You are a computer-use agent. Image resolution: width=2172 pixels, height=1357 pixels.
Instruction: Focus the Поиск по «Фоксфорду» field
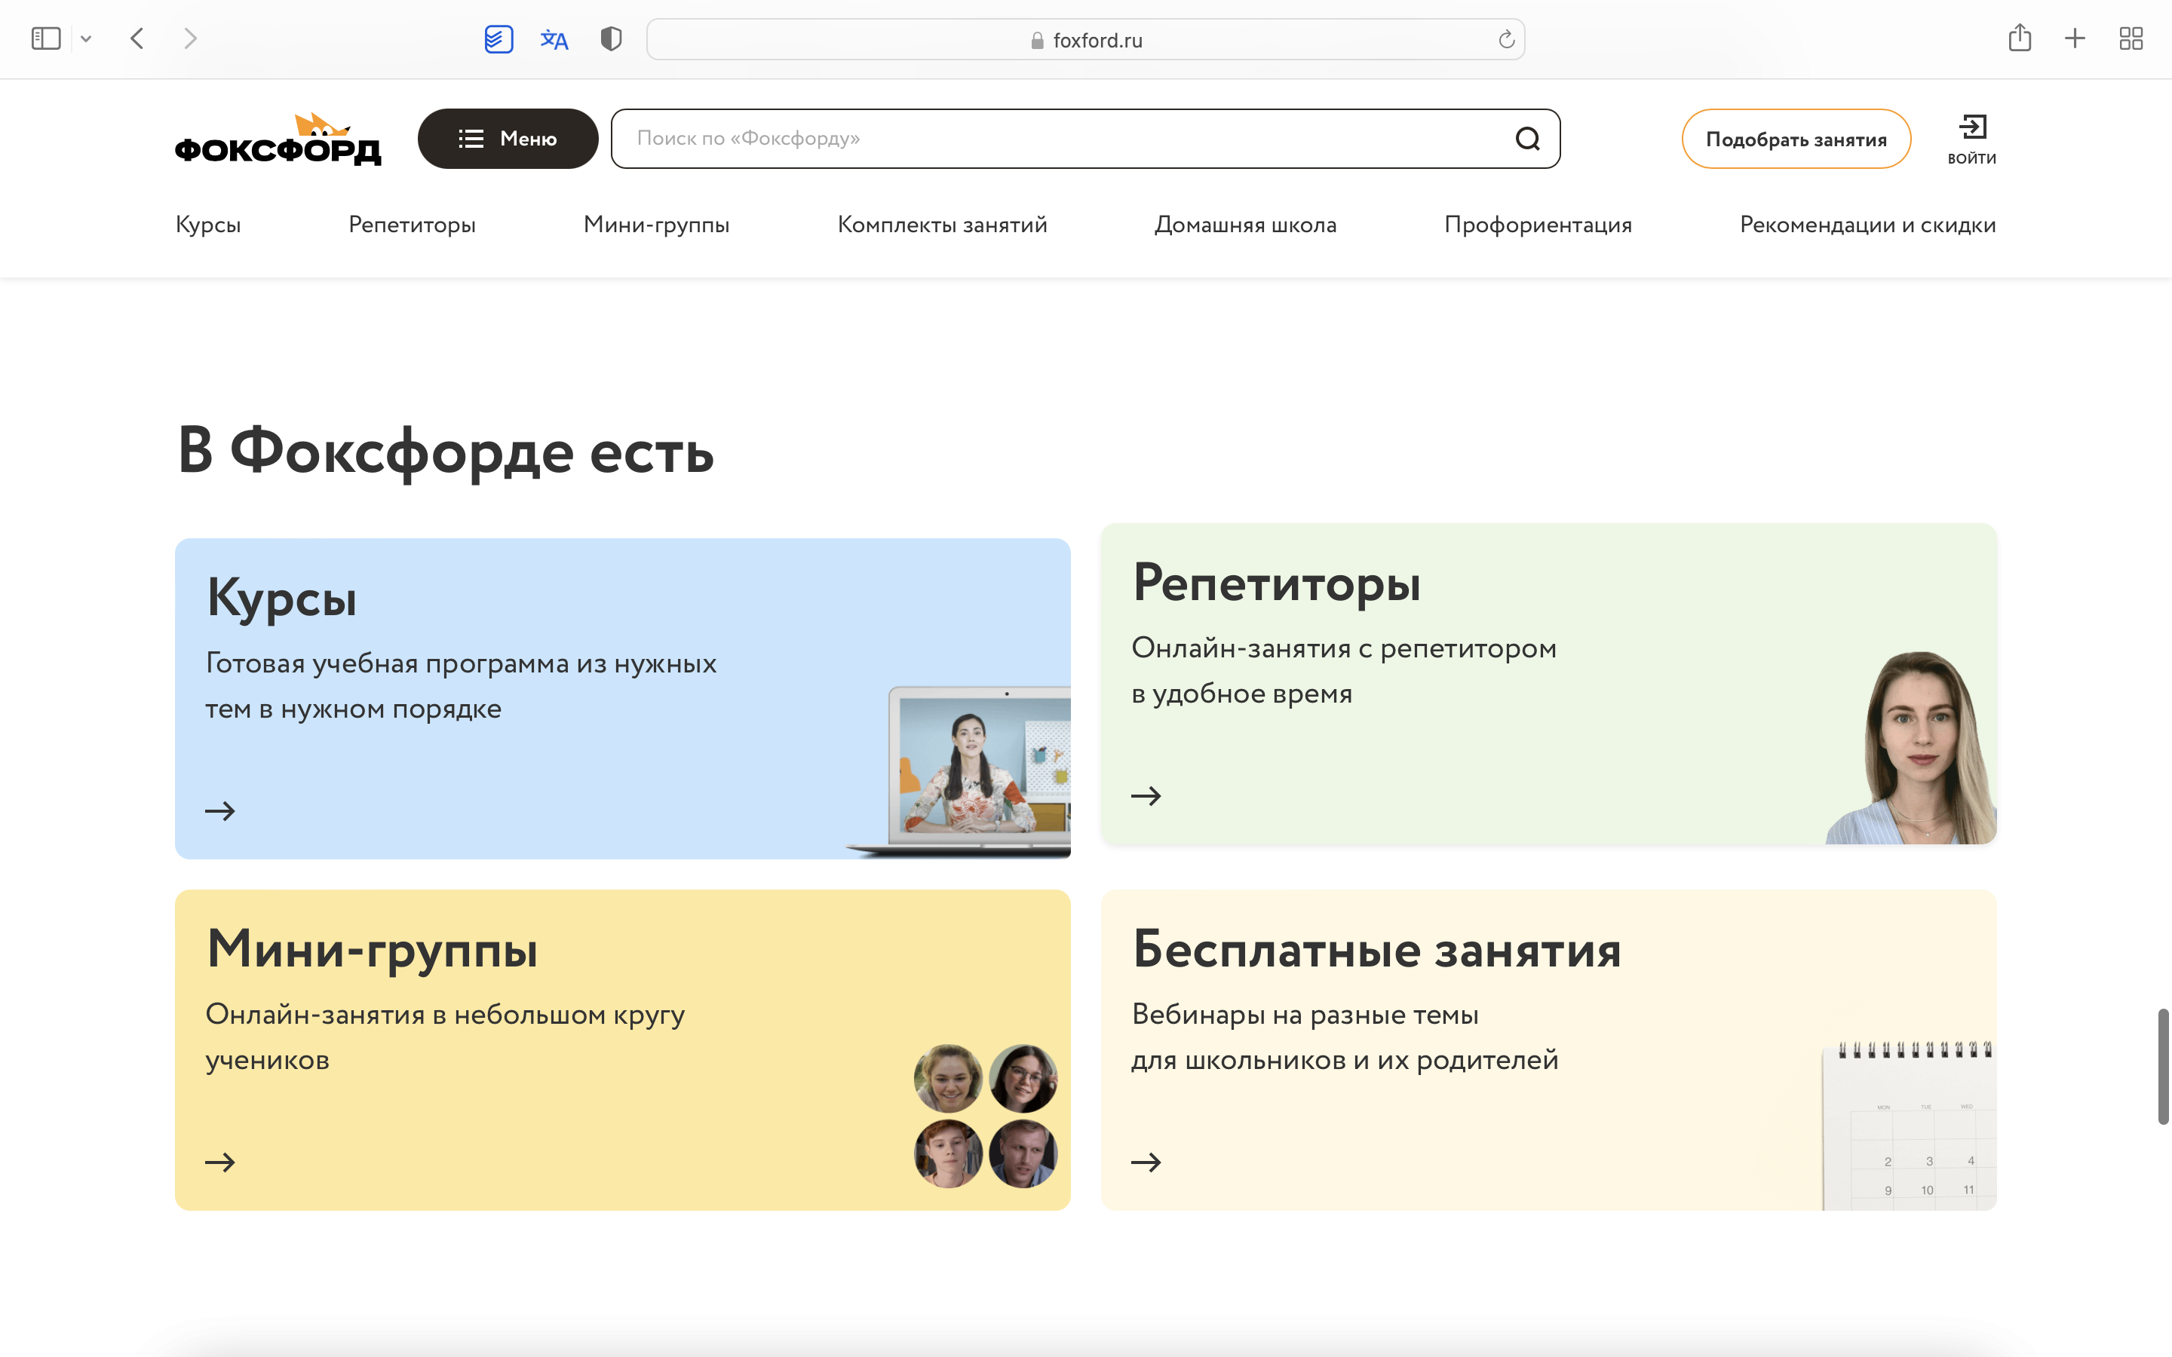coord(1059,138)
